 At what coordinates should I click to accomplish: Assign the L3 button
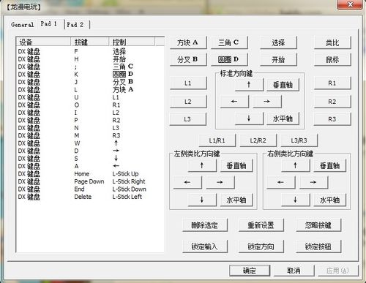187,119
